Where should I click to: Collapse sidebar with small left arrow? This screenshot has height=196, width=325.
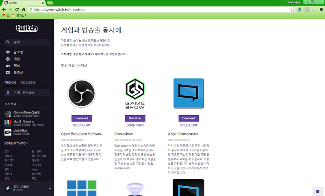(57, 23)
